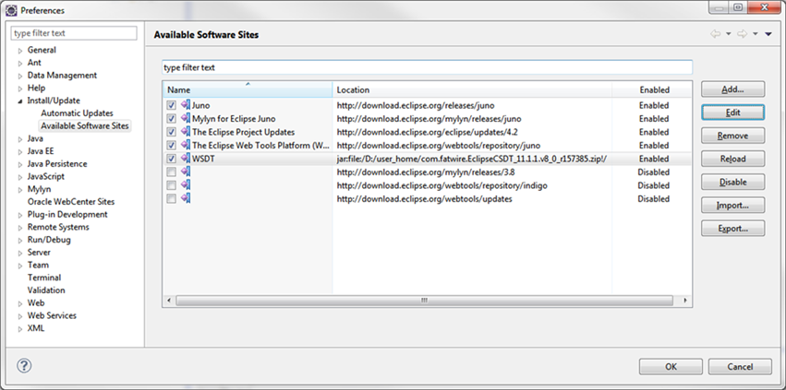
Task: Sort sites by Enabled column header
Action: pos(652,89)
